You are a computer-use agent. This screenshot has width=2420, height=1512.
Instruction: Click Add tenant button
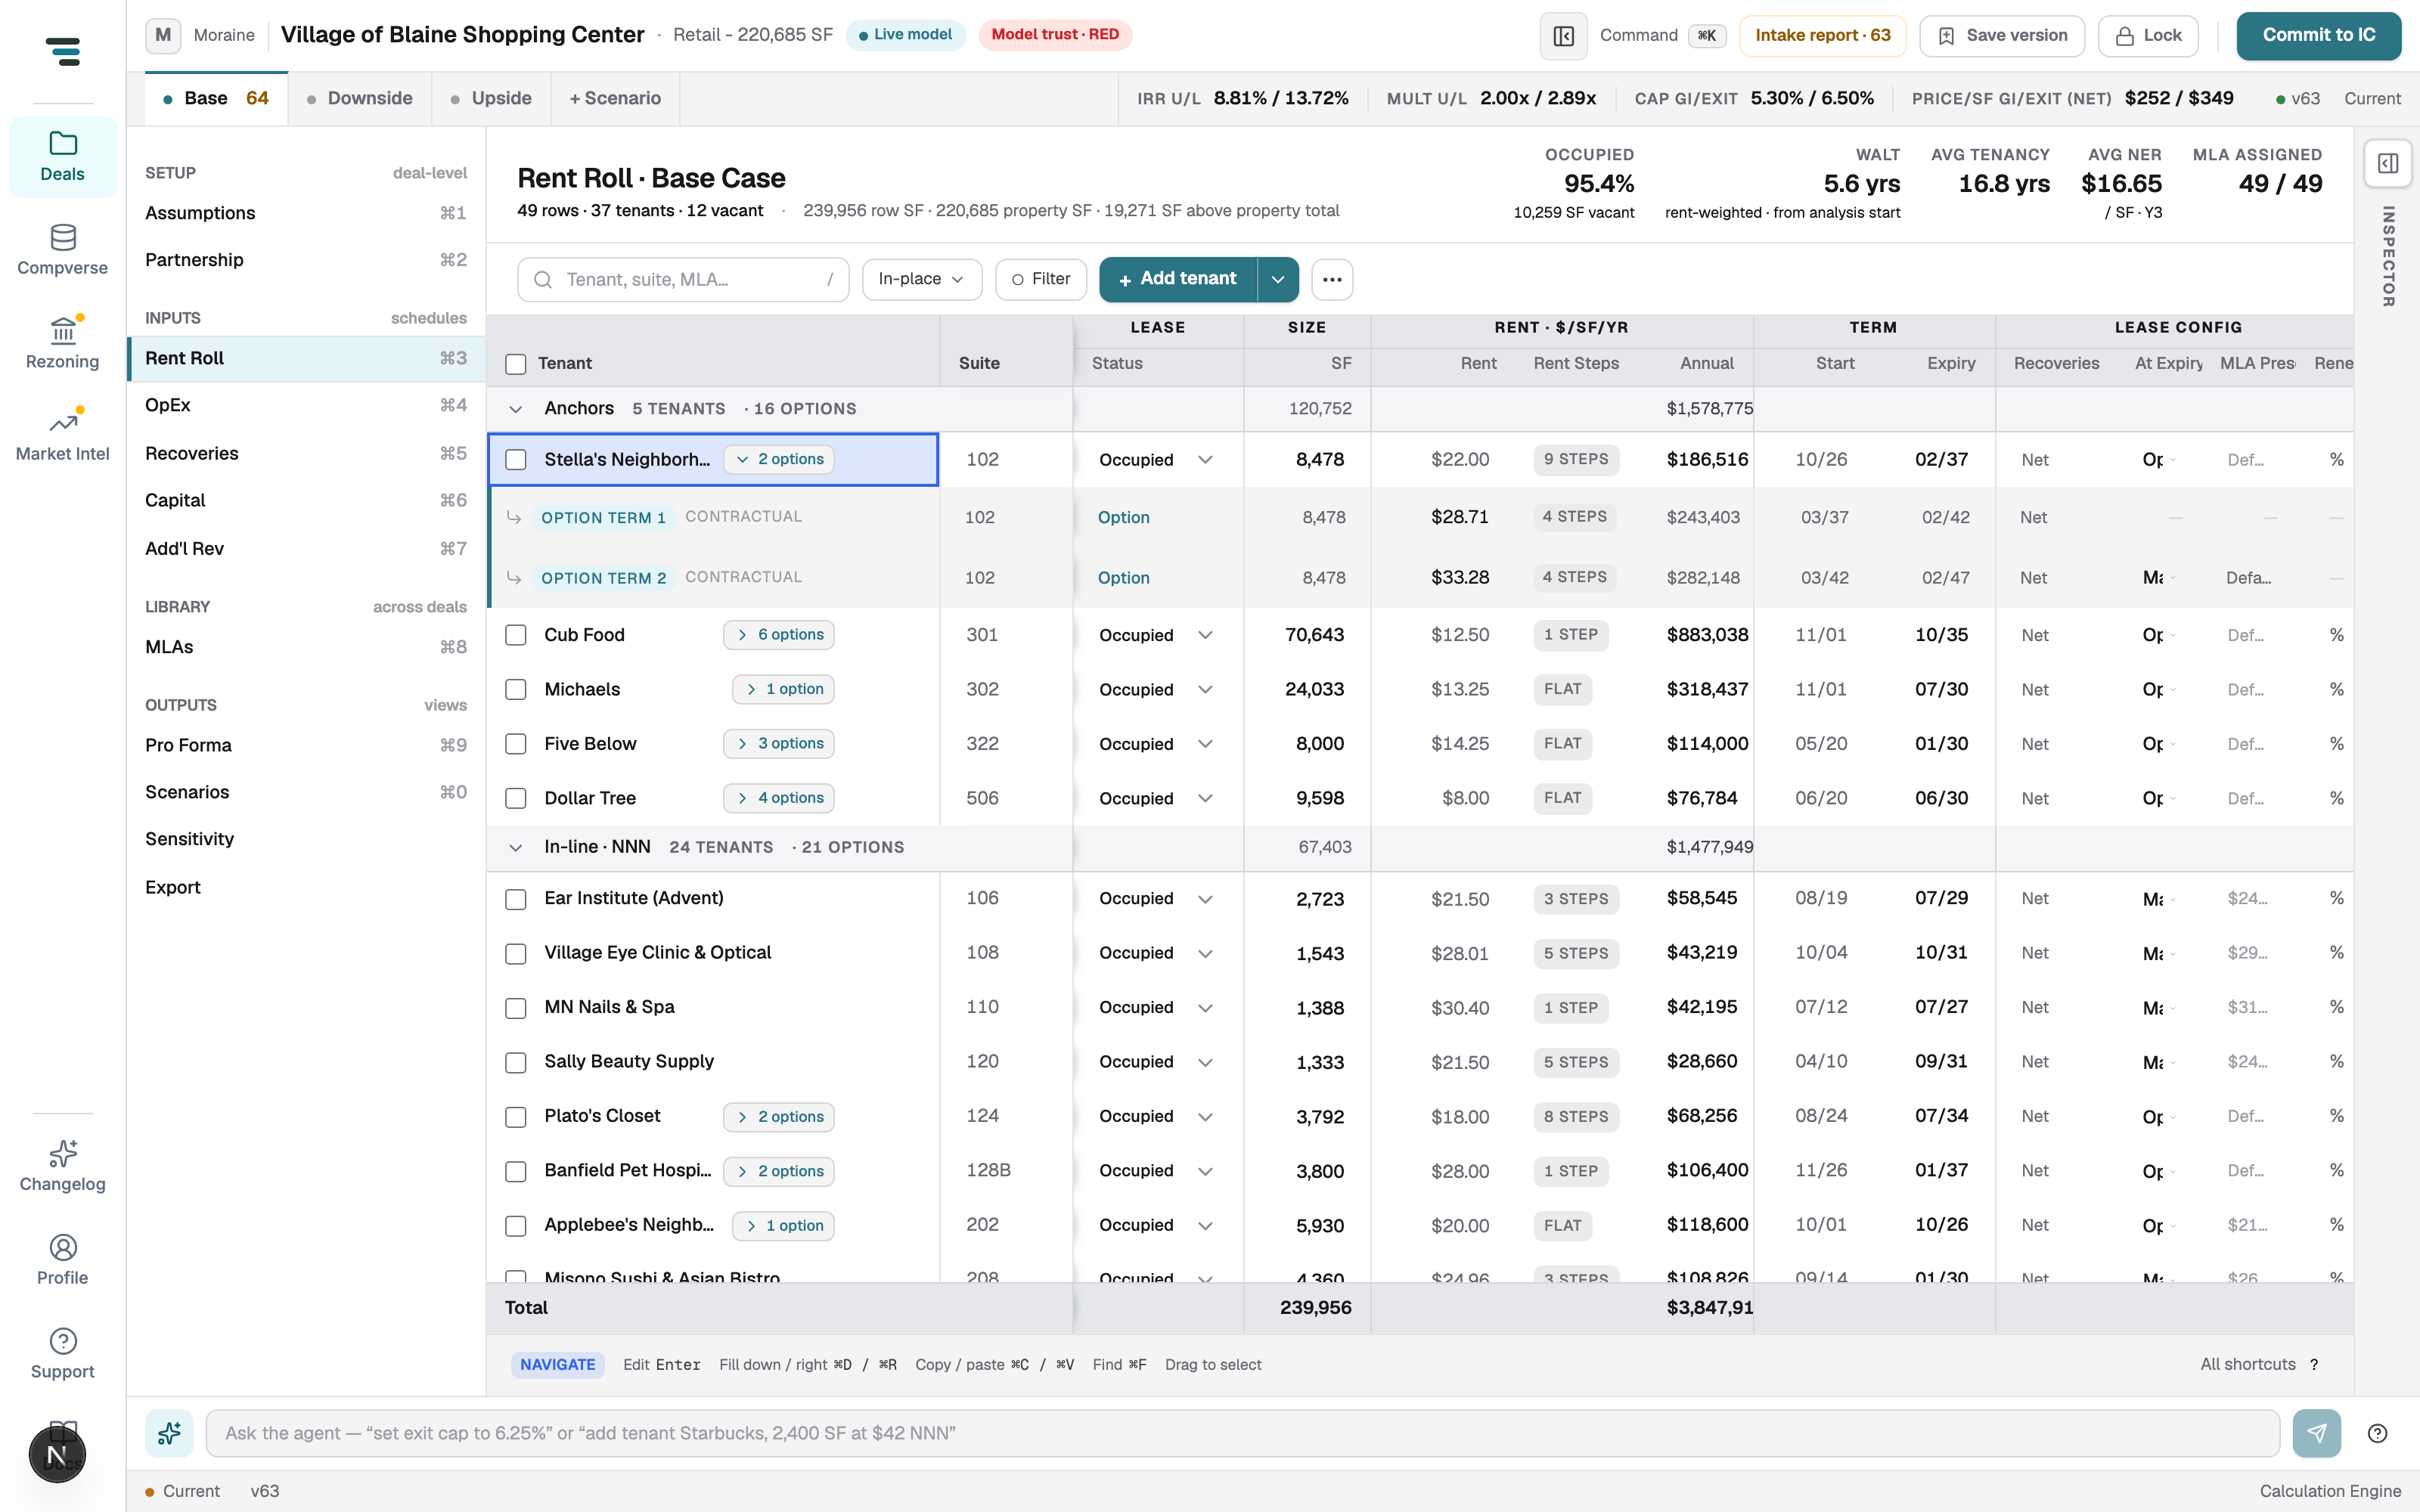(1177, 279)
